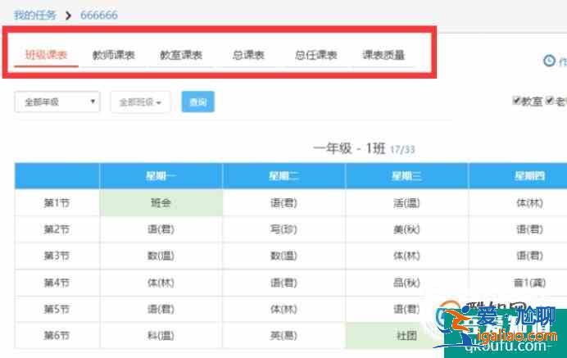Select 体(林) under 星期二 in 第5节 row

(283, 309)
